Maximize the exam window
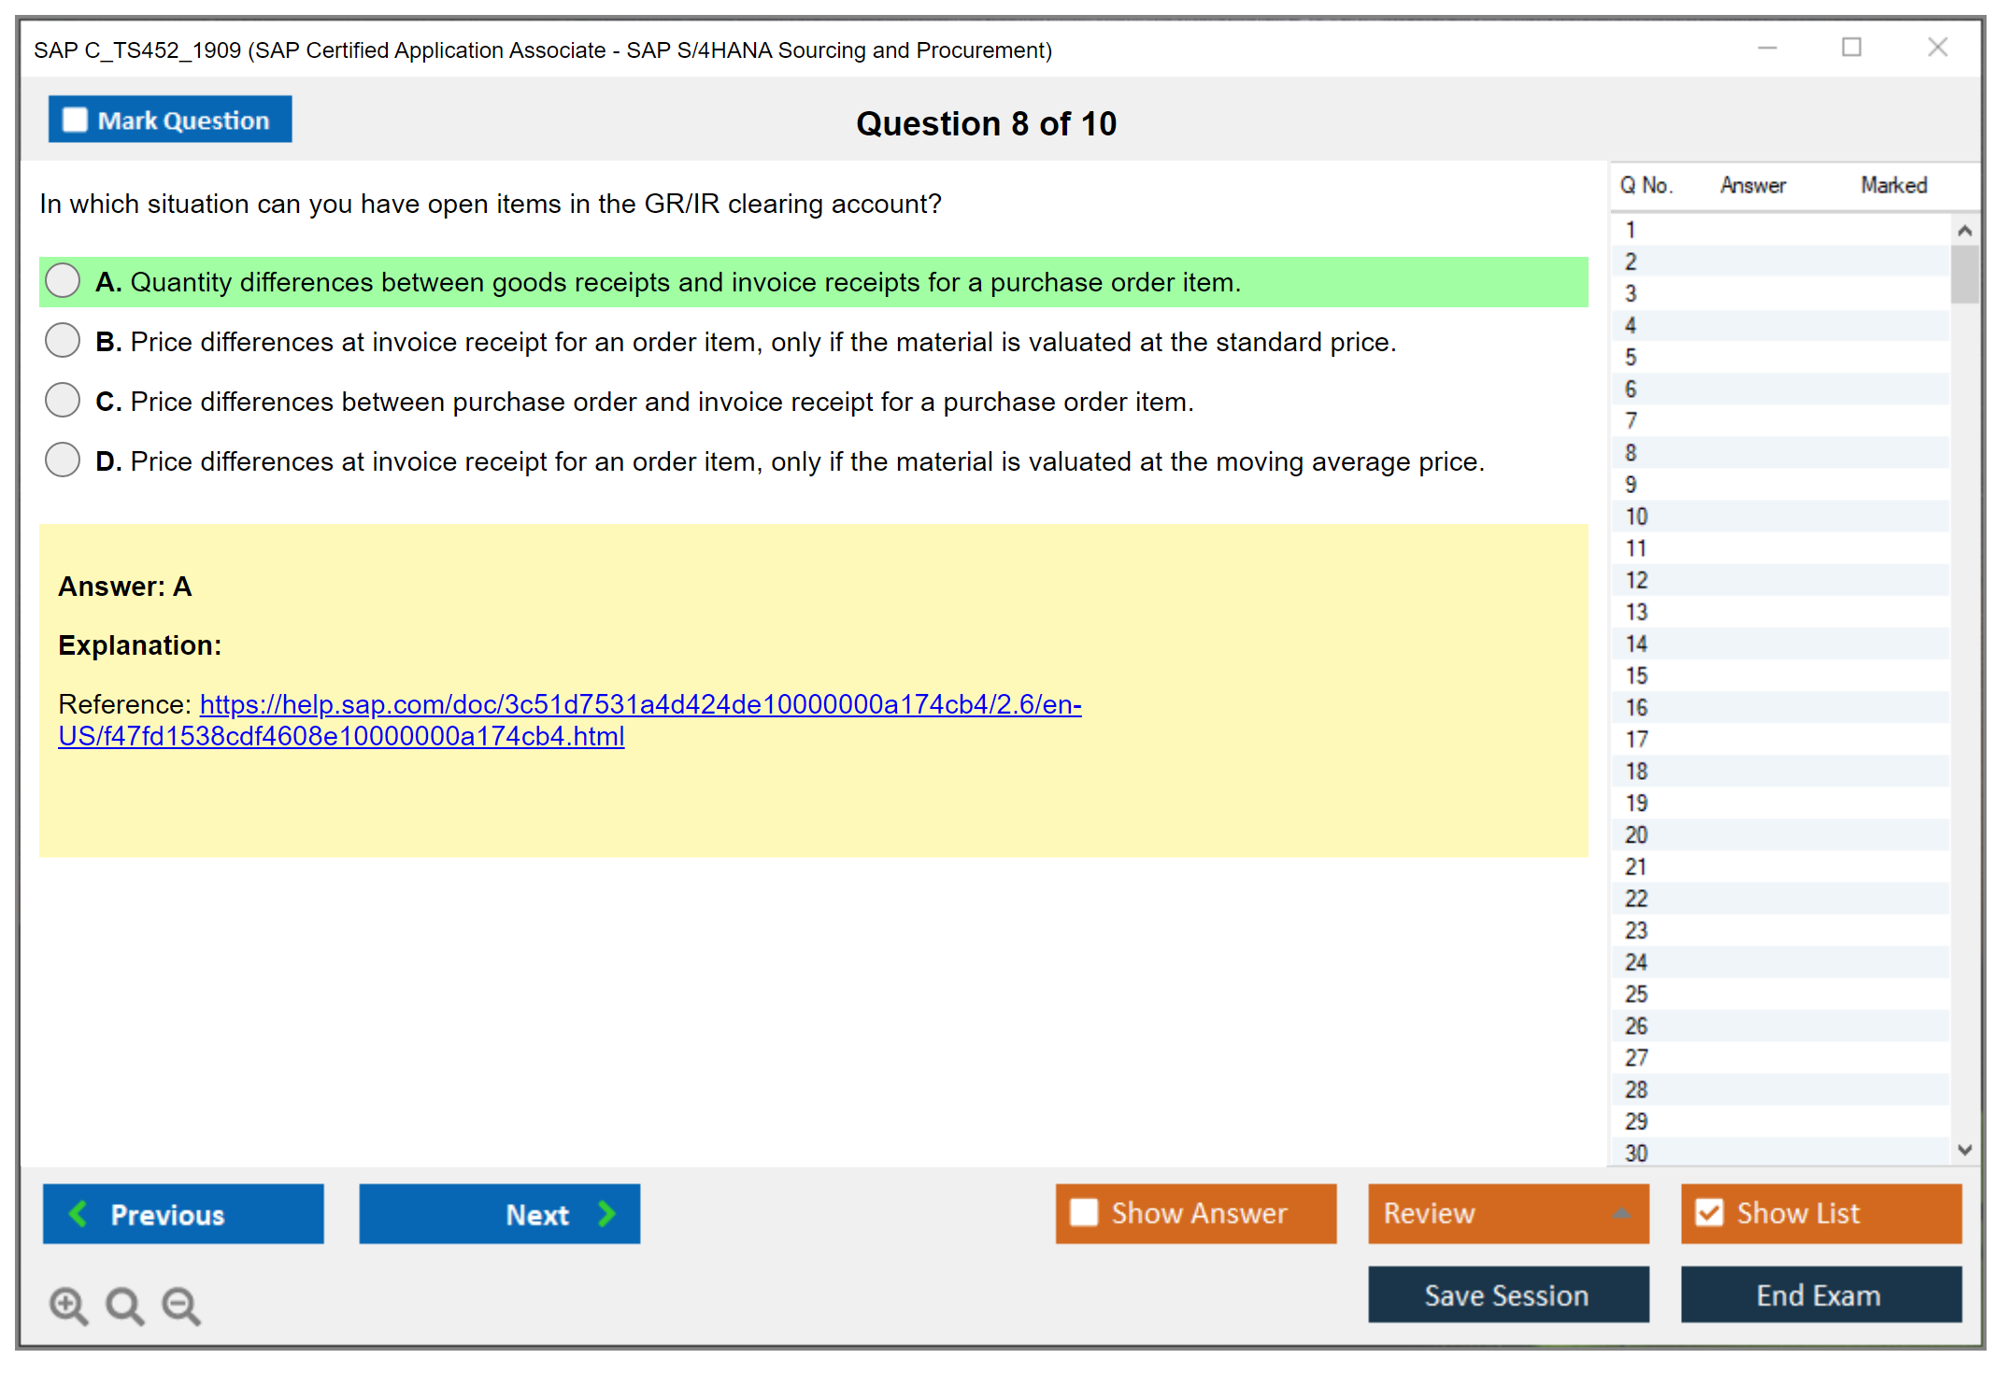Viewport: 2009px width, 1373px height. [x=1851, y=48]
